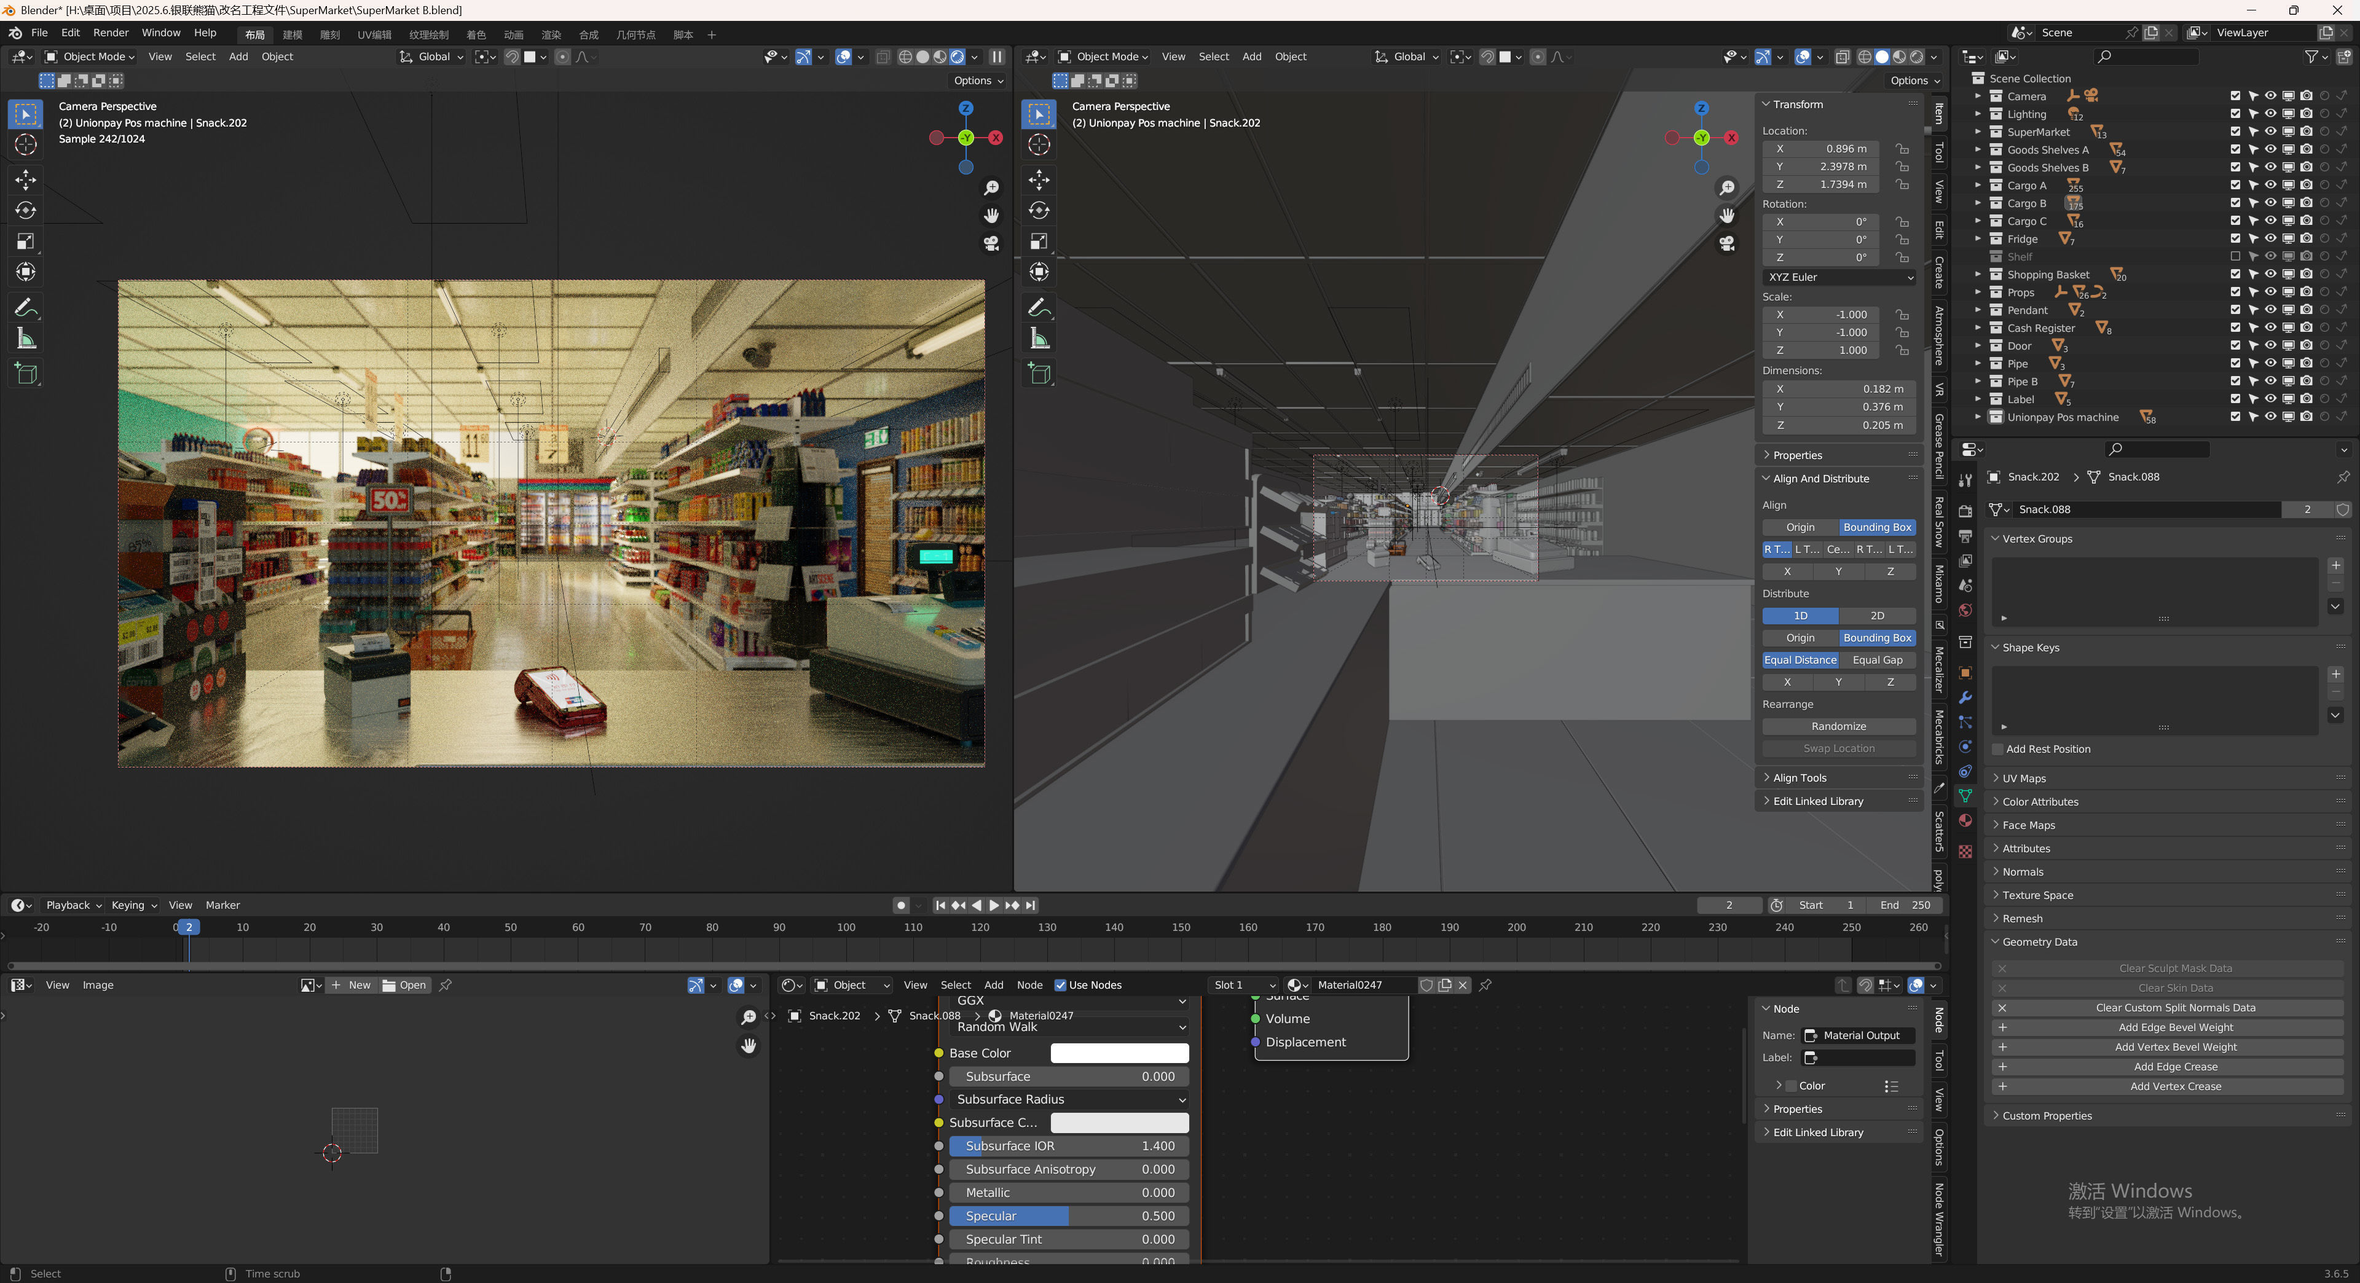Open the Atmosphere sidebar tab
The image size is (2360, 1283).
click(1940, 335)
